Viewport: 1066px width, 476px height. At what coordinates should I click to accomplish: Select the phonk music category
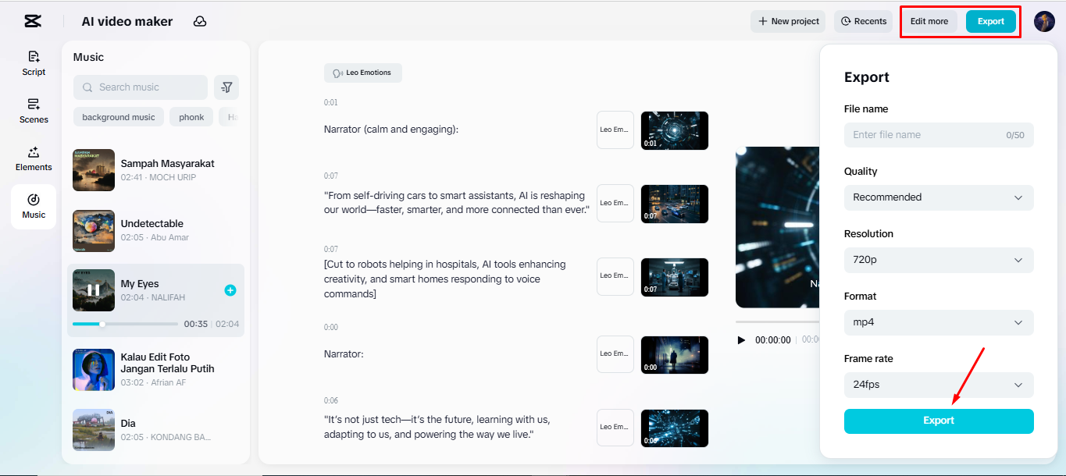(191, 116)
